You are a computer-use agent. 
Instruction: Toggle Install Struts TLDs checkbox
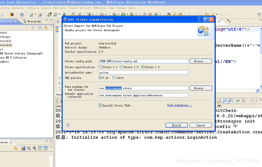pos(100,105)
